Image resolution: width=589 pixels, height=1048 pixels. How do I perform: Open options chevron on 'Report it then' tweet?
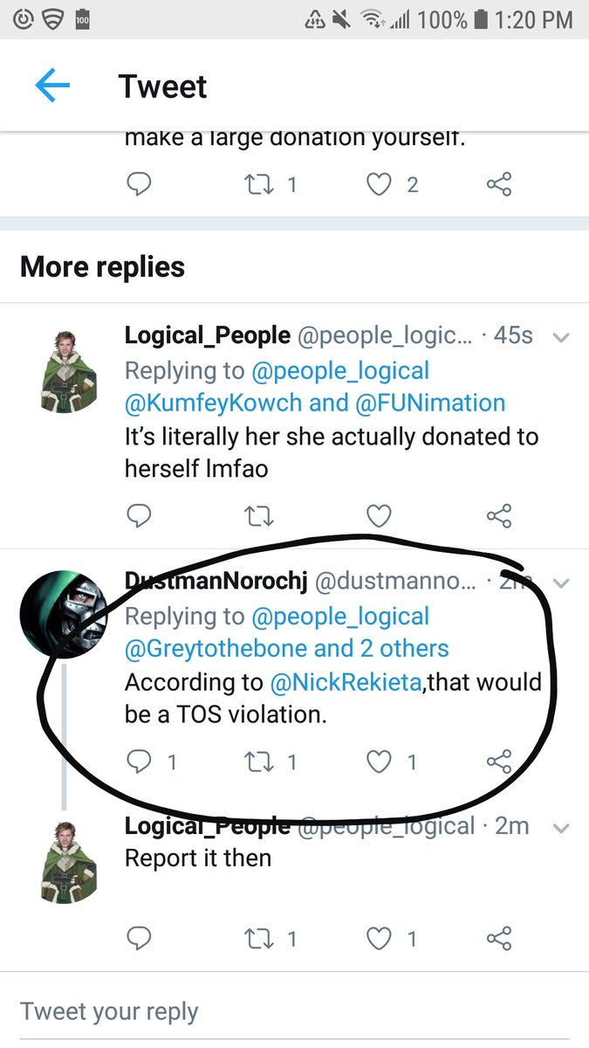[562, 827]
